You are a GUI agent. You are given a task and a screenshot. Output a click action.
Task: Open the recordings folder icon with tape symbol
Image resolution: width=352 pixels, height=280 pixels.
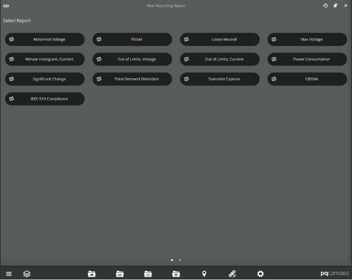pyautogui.click(x=120, y=274)
